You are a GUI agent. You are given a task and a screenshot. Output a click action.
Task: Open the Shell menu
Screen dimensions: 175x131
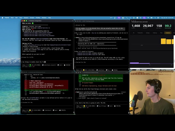[12, 18]
